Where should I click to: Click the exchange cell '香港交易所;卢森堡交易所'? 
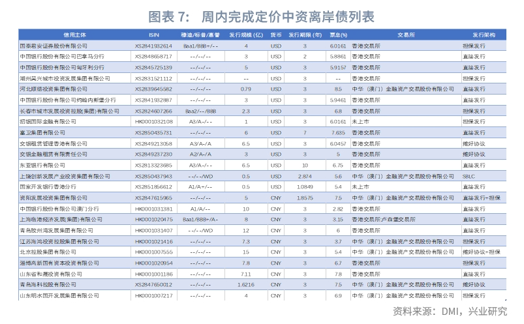pyautogui.click(x=384, y=220)
